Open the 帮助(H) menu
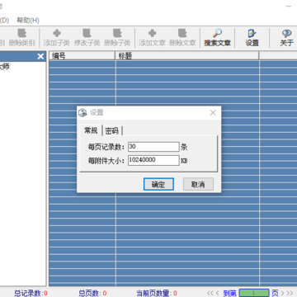Image resolution: width=297 pixels, height=297 pixels. (28, 21)
